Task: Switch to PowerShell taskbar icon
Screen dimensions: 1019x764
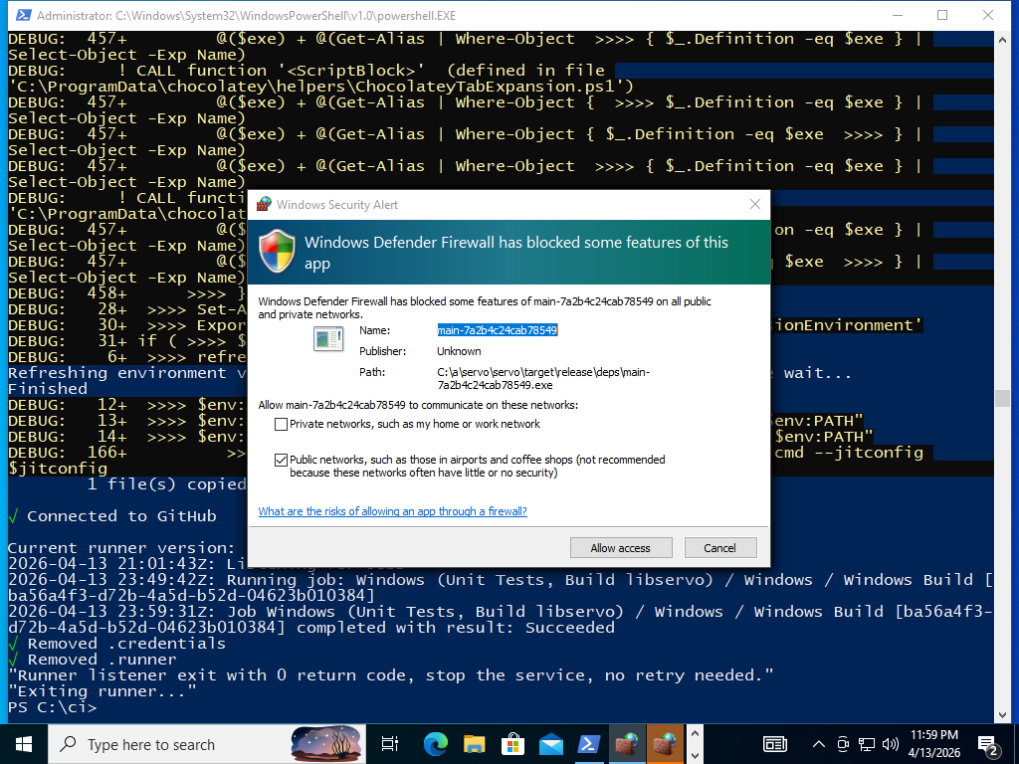Action: [590, 744]
